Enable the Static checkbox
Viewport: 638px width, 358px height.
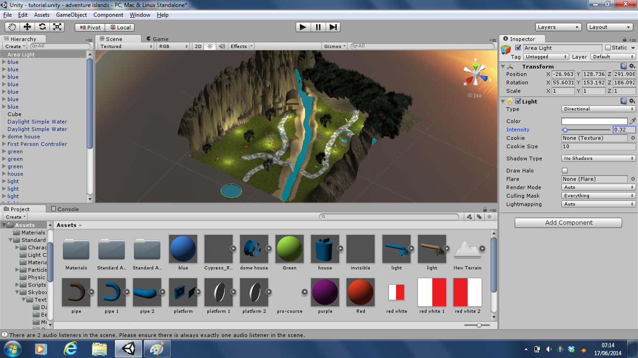[x=608, y=48]
